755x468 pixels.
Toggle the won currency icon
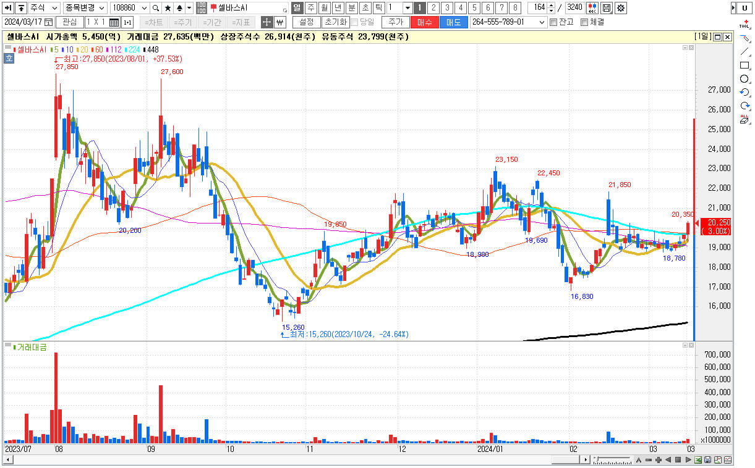[279, 22]
